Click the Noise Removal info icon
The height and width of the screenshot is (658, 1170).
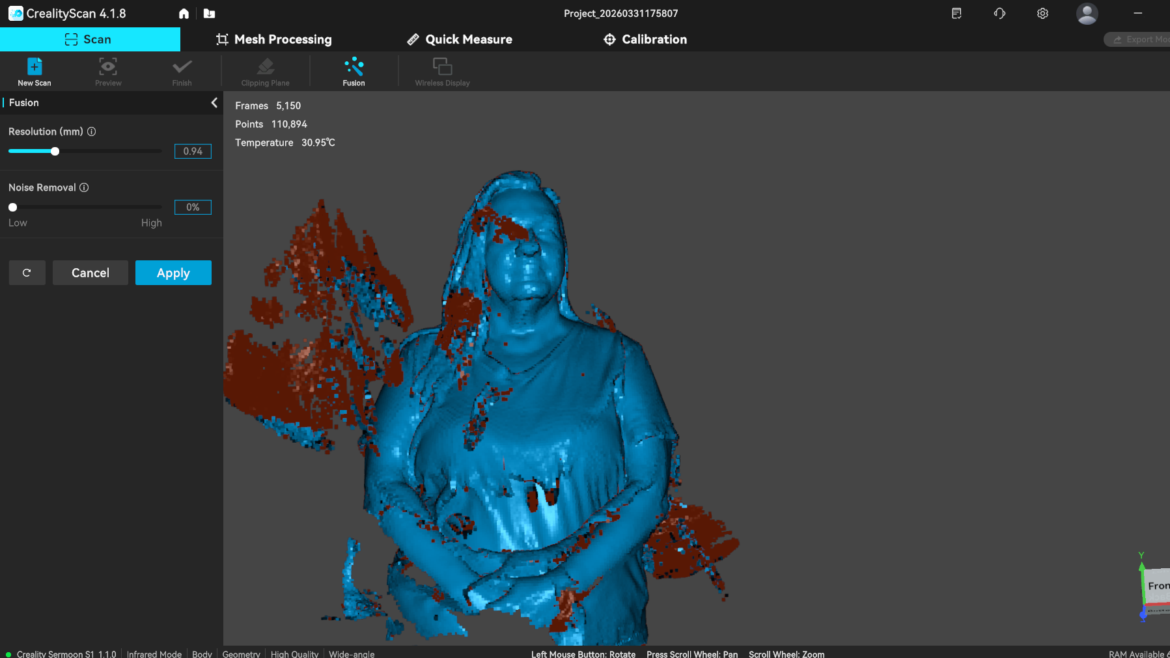tap(84, 187)
